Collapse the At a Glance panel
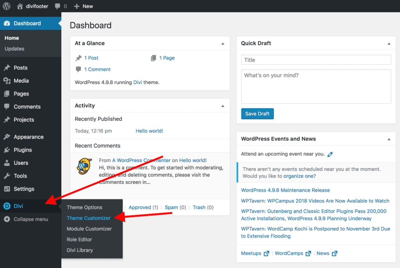Viewport: 400px width, 268px height. (223, 44)
